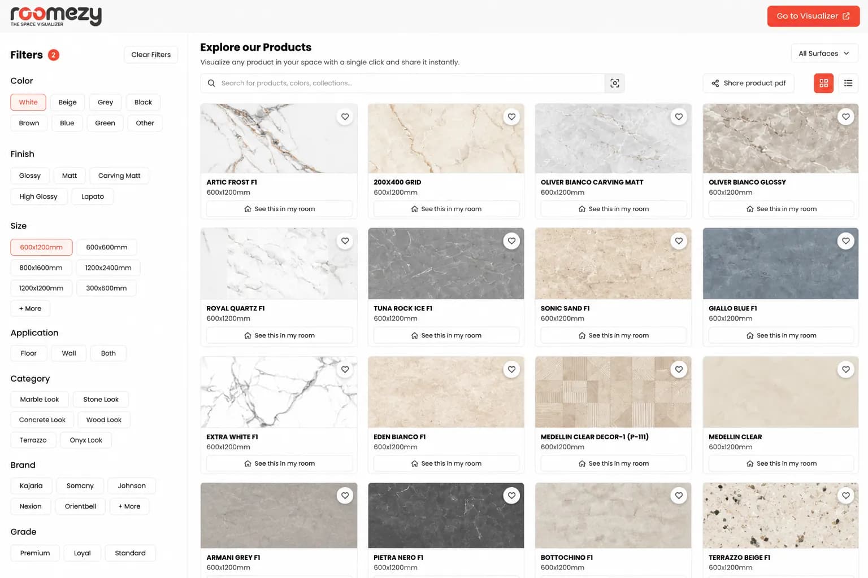Favorite the SONIC SAND F1 tile
The image size is (868, 578).
679,241
